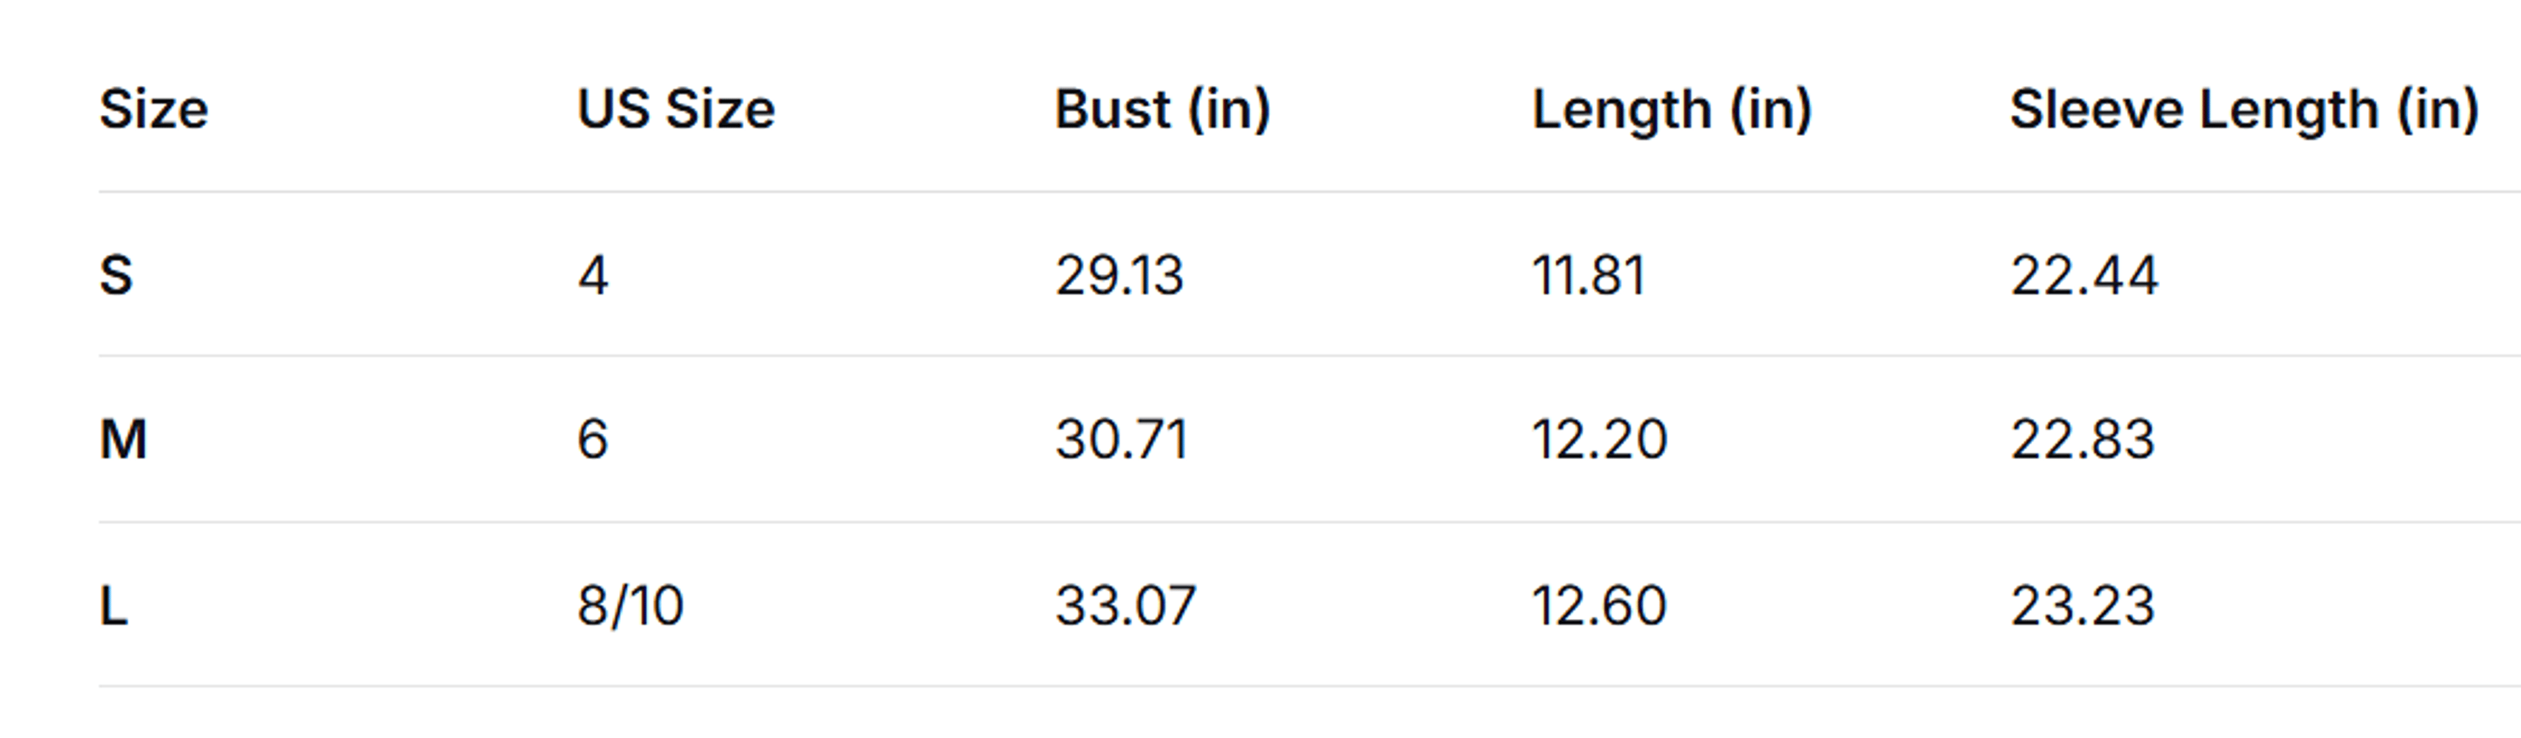The image size is (2521, 738).
Task: Click US size 4 cell
Action: [593, 275]
